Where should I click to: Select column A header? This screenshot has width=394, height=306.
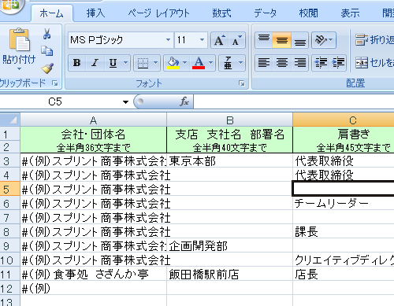pos(94,120)
